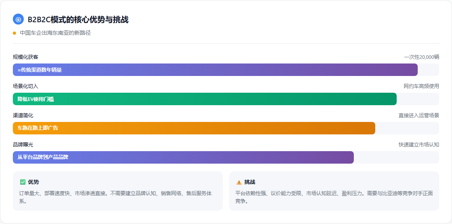Image resolution: width=452 pixels, height=224 pixels.
Task: Click the 一次性20,000辆 value text
Action: coord(421,57)
